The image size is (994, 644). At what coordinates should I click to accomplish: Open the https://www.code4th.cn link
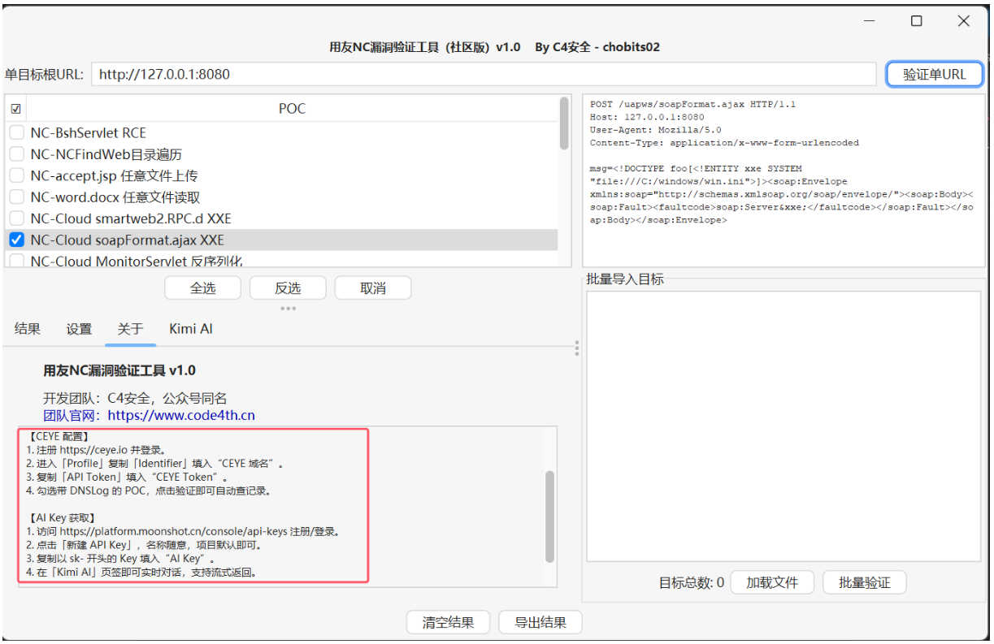coord(181,415)
